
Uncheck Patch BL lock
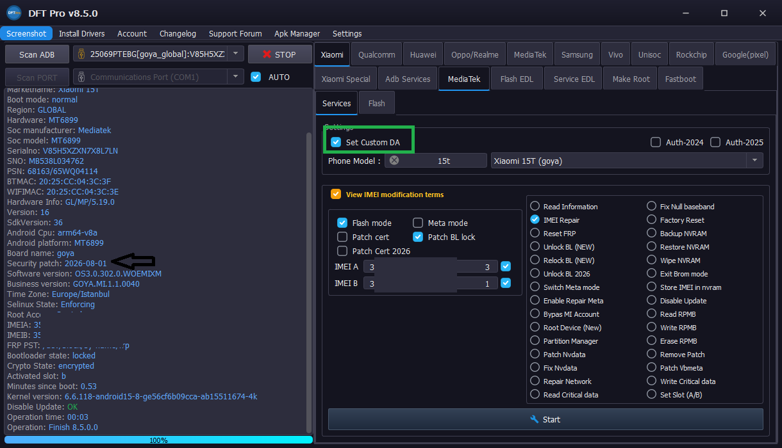click(418, 237)
